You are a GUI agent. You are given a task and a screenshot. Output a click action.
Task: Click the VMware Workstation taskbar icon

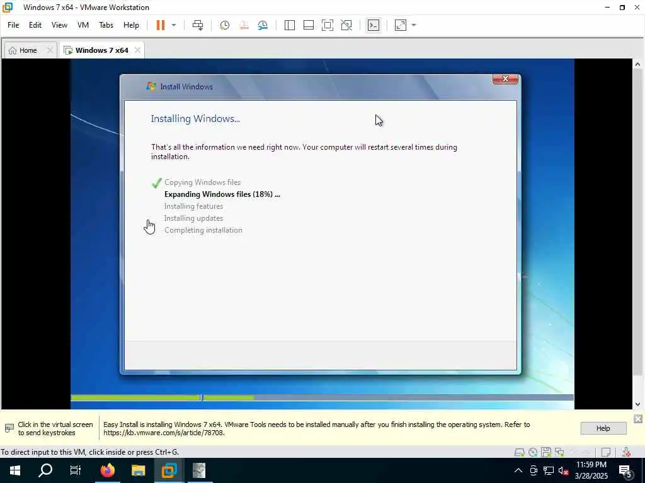[x=169, y=470]
